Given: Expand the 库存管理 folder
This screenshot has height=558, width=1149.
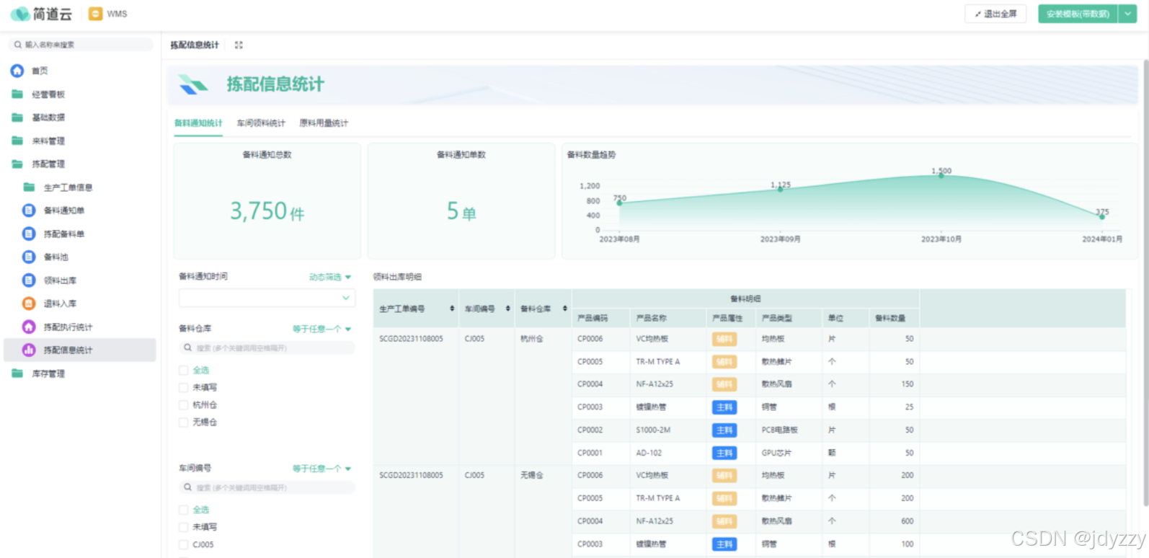Looking at the screenshot, I should 17,373.
